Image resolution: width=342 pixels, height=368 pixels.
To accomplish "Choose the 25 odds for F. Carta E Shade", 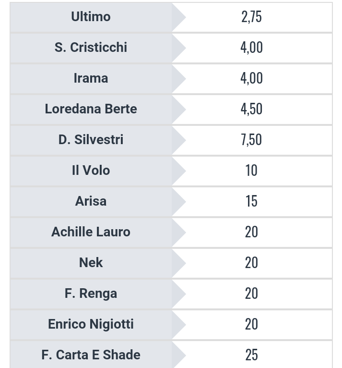I will [x=251, y=355].
